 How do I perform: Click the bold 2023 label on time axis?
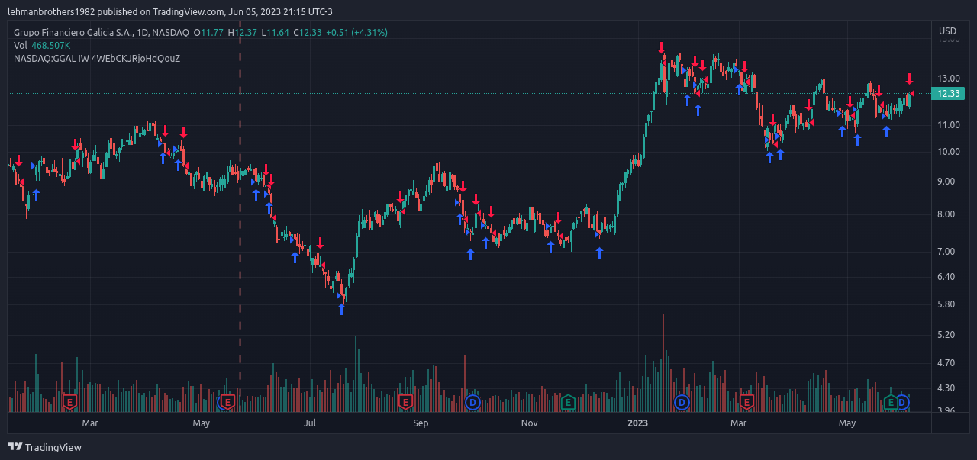click(638, 423)
